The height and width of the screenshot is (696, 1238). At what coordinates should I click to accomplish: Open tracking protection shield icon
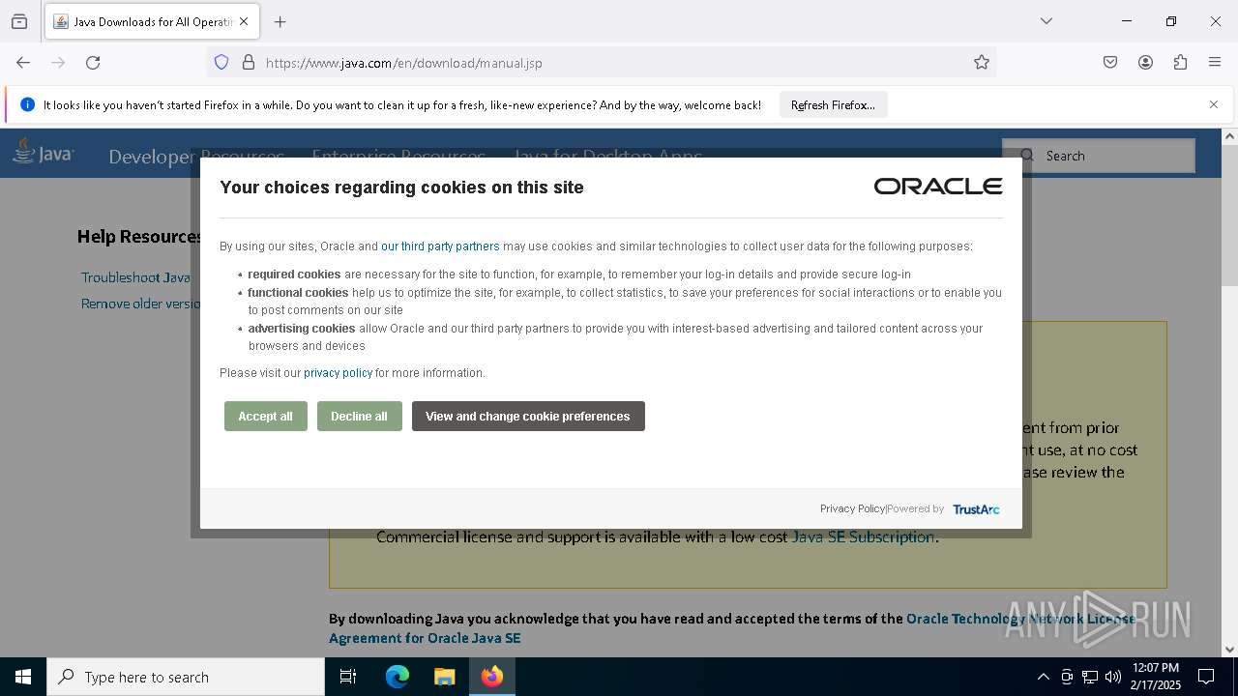221,63
